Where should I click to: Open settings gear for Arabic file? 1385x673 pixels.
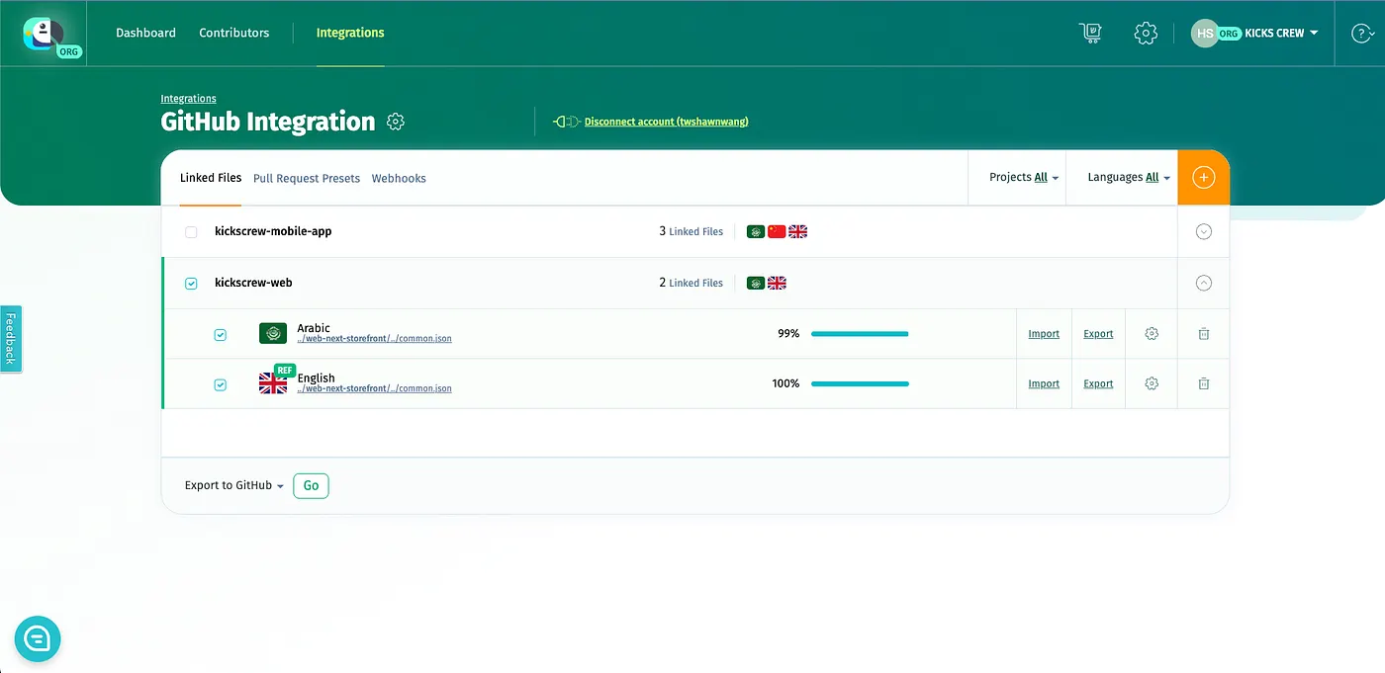pos(1152,334)
